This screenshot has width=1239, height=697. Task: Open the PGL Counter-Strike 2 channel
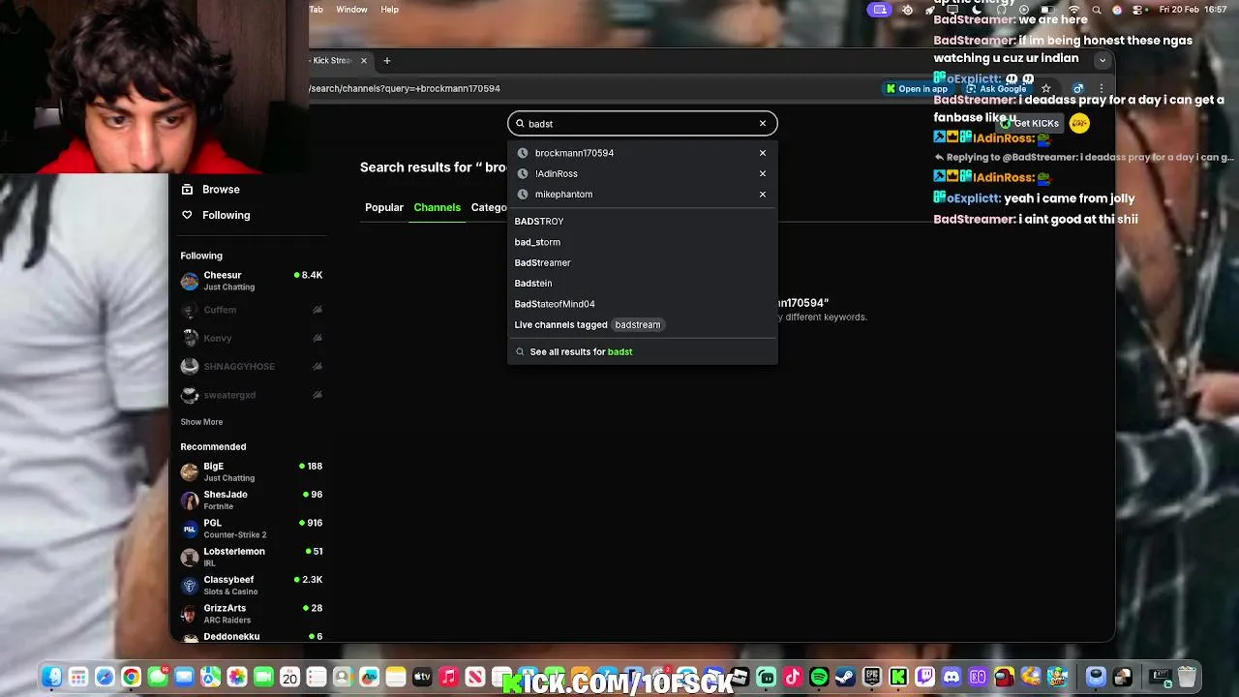[252, 529]
